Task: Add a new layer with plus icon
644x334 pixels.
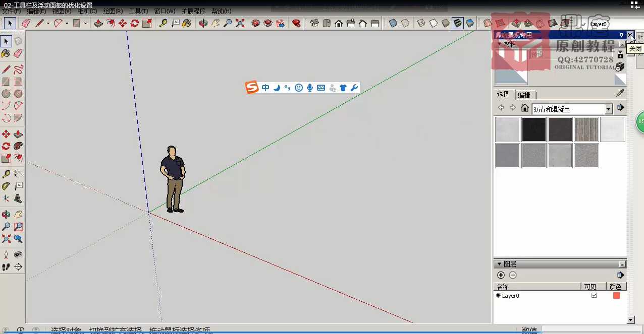Action: point(501,275)
